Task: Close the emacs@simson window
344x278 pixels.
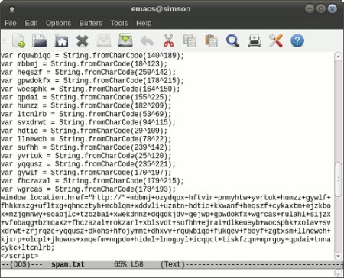Action: coord(333,8)
